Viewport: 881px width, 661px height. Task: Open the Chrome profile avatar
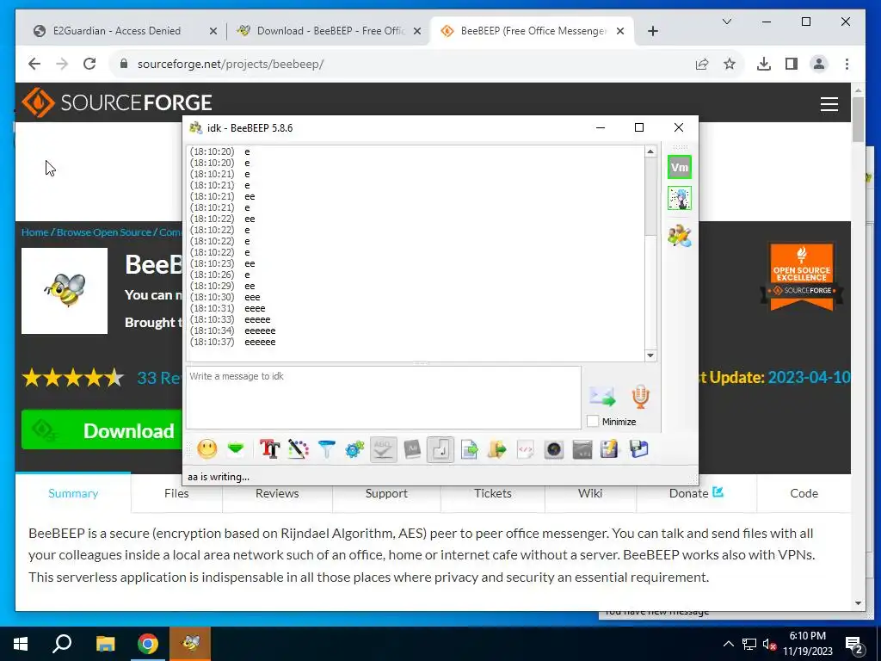tap(819, 64)
